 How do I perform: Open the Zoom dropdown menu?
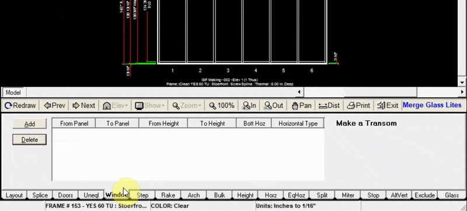coord(187,105)
